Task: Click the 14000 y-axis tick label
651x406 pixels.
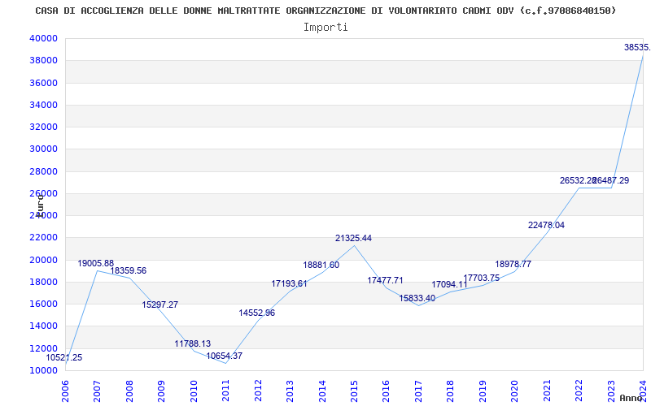Action: coord(43,326)
